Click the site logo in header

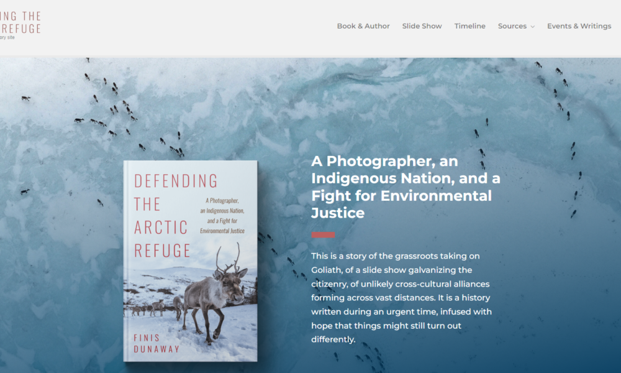click(x=20, y=22)
